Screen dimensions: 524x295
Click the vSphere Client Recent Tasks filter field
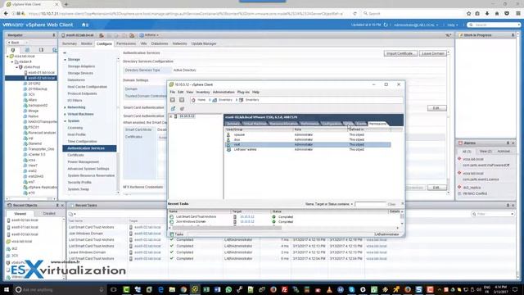pos(371,204)
